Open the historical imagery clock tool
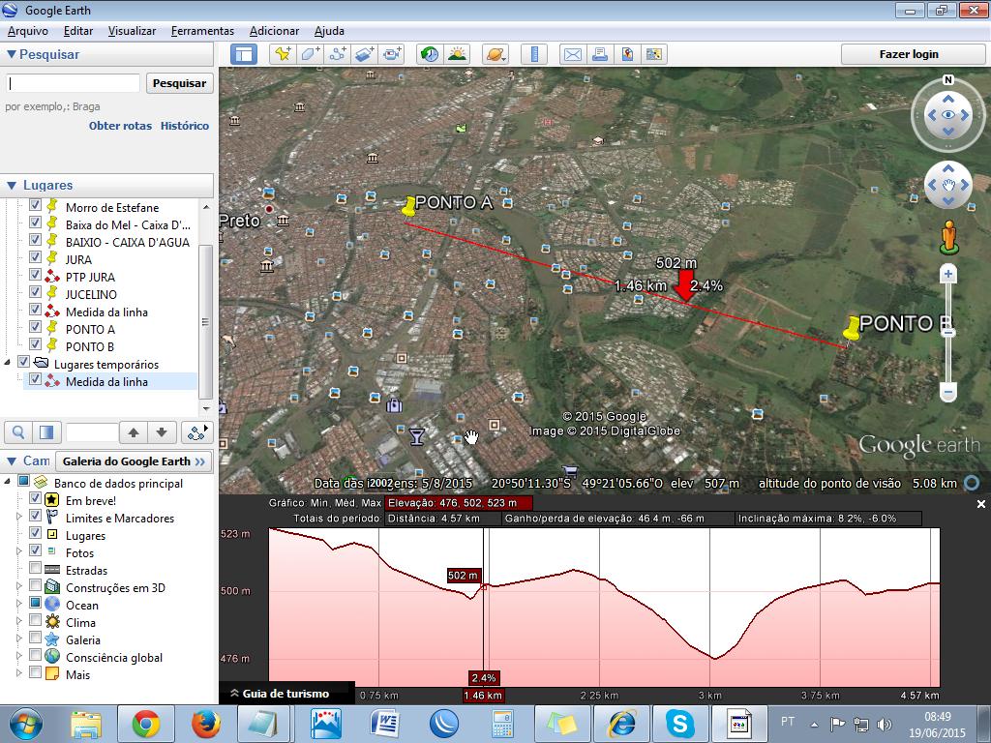This screenshot has width=991, height=743. [x=429, y=54]
